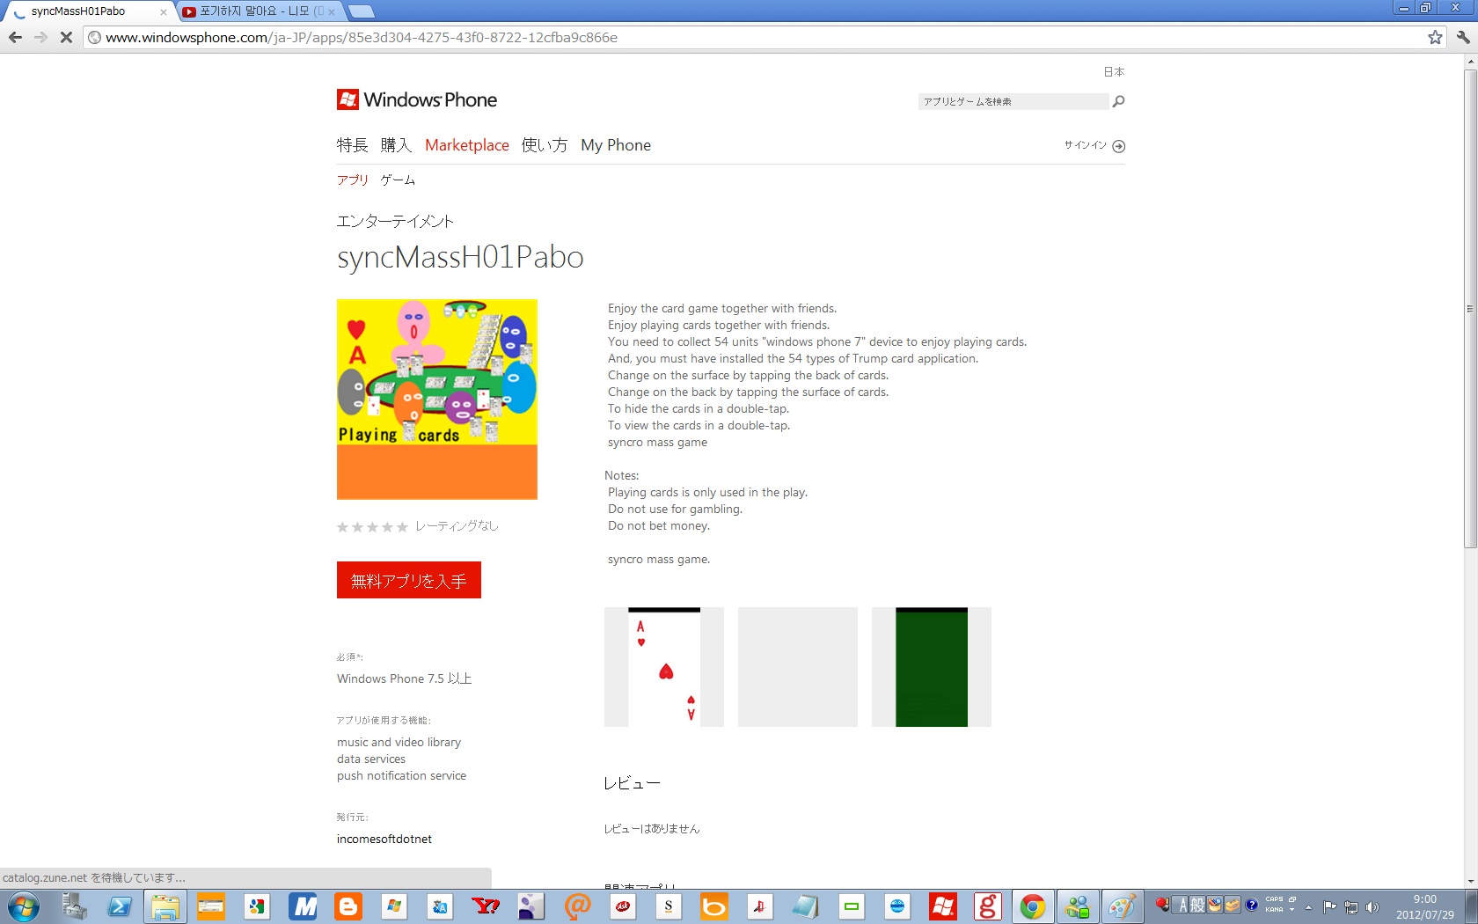This screenshot has width=1478, height=924.
Task: Launch the Yahoo taskbar shortcut
Action: click(x=486, y=906)
